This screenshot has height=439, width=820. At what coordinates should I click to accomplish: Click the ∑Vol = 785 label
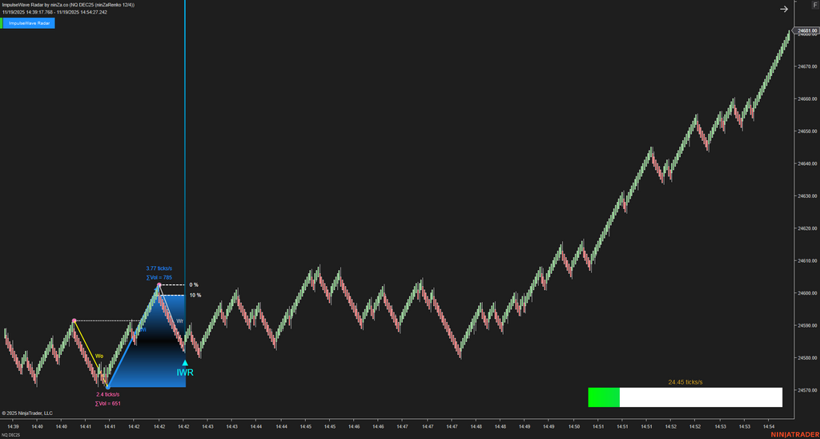pyautogui.click(x=159, y=277)
